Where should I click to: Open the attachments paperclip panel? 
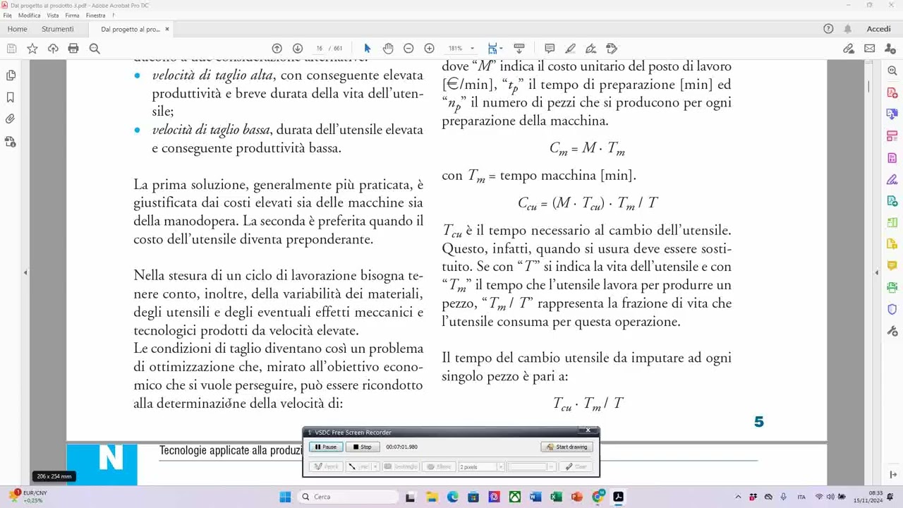click(x=11, y=119)
